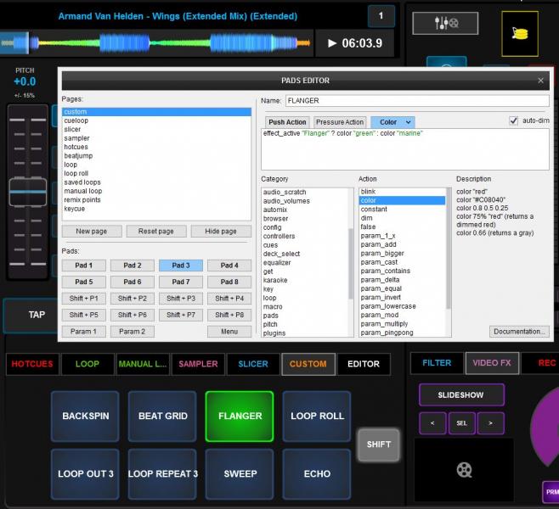Switch to the Push Action tab
Screen dimensions: 559x509
[287, 122]
